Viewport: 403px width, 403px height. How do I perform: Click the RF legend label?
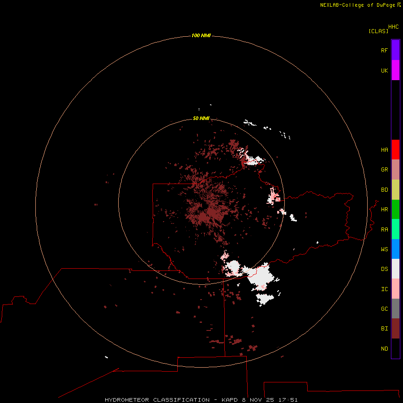[384, 50]
